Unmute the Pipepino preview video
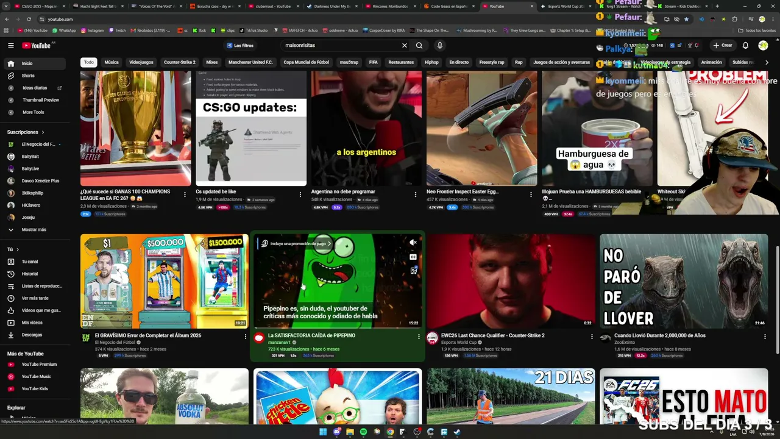 pos(413,243)
